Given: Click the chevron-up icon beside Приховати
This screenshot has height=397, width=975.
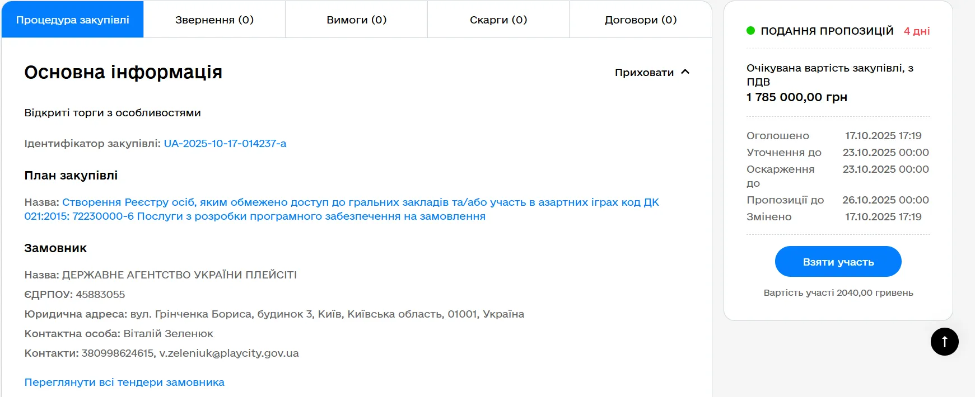Looking at the screenshot, I should click(685, 72).
